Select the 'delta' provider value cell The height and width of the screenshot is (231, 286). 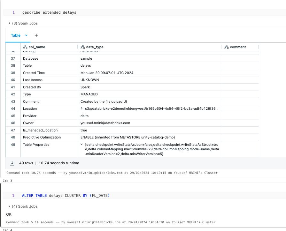coord(150,116)
